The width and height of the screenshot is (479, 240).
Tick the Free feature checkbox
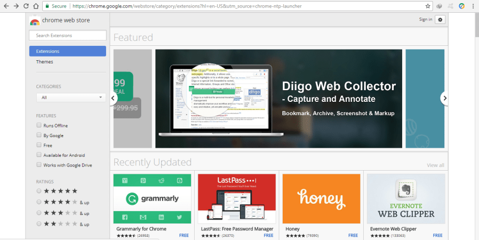coord(39,145)
